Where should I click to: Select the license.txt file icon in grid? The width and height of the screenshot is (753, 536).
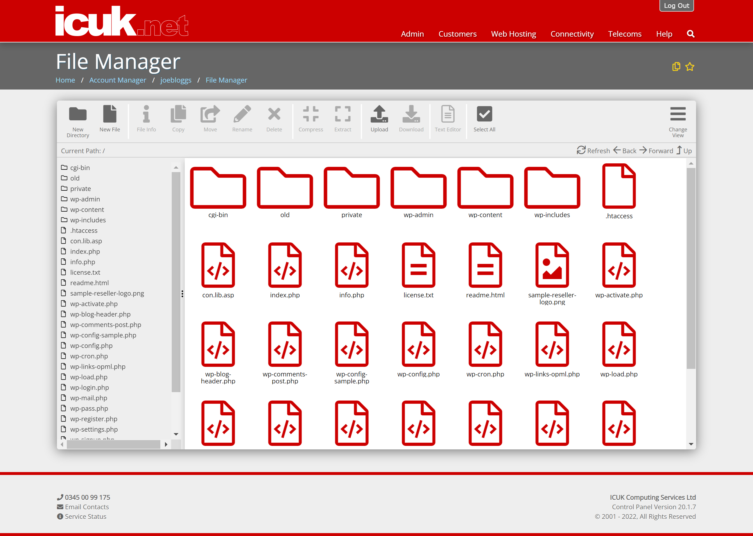point(419,265)
